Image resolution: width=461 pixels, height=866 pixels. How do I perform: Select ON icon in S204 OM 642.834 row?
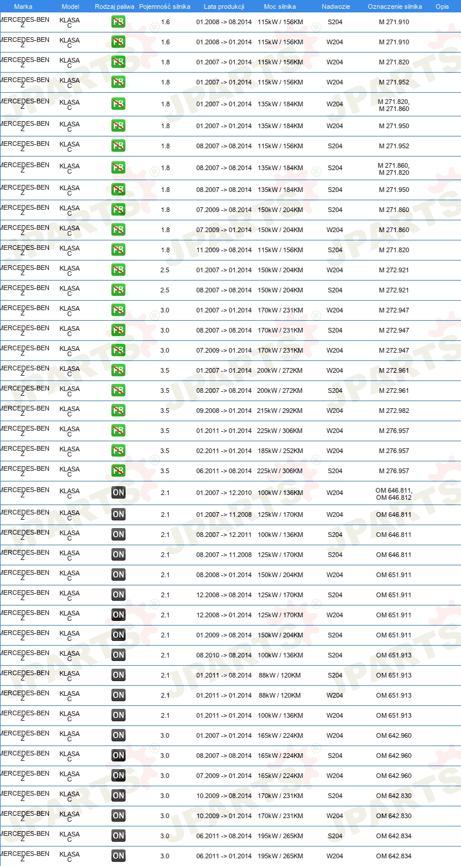pyautogui.click(x=118, y=836)
